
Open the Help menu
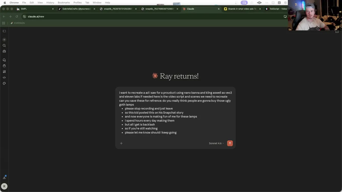click(x=107, y=3)
